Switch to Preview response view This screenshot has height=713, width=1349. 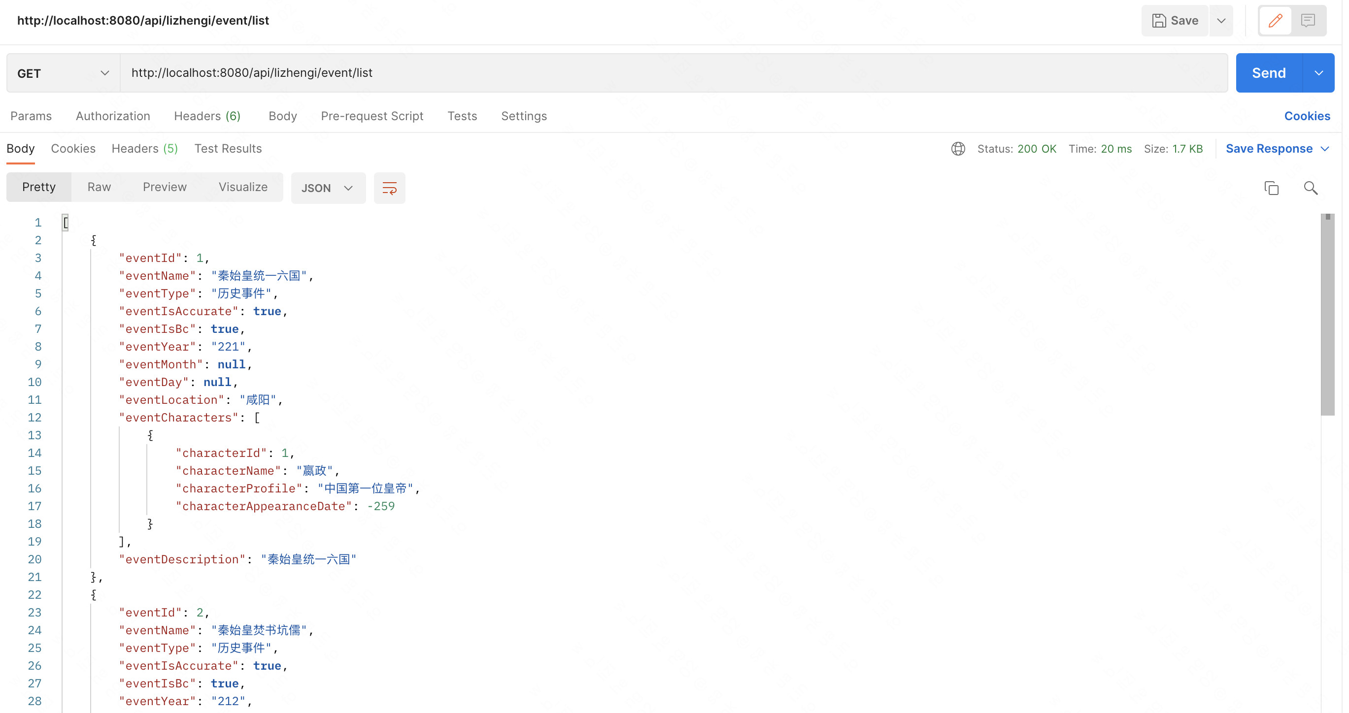coord(165,187)
